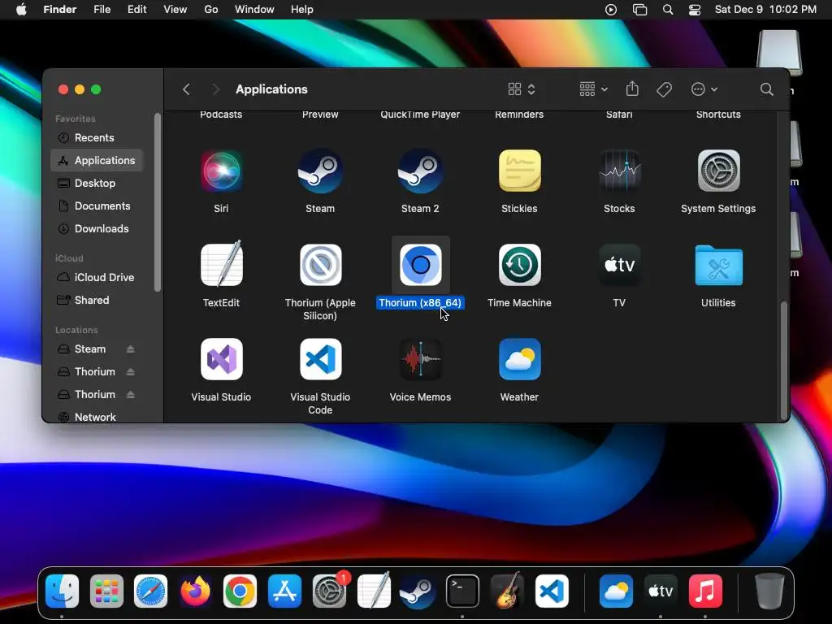Screen dimensions: 832x624
Task: Open Launchpad from the Dock
Action: tap(106, 591)
